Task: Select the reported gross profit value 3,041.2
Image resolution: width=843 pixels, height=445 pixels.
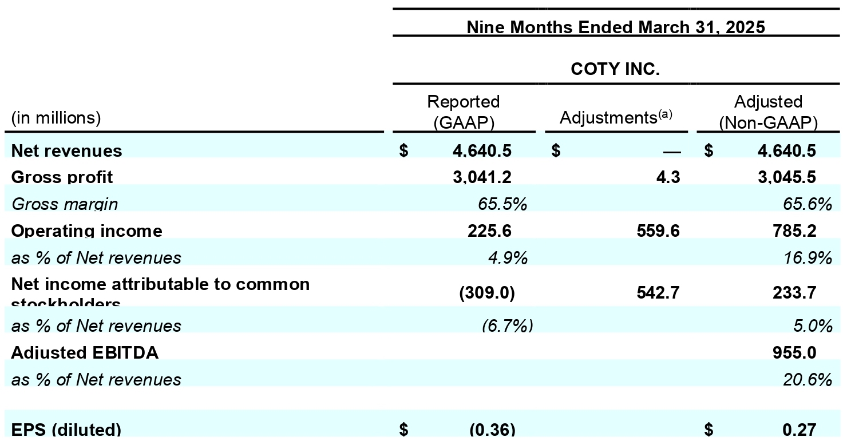Action: tap(482, 177)
